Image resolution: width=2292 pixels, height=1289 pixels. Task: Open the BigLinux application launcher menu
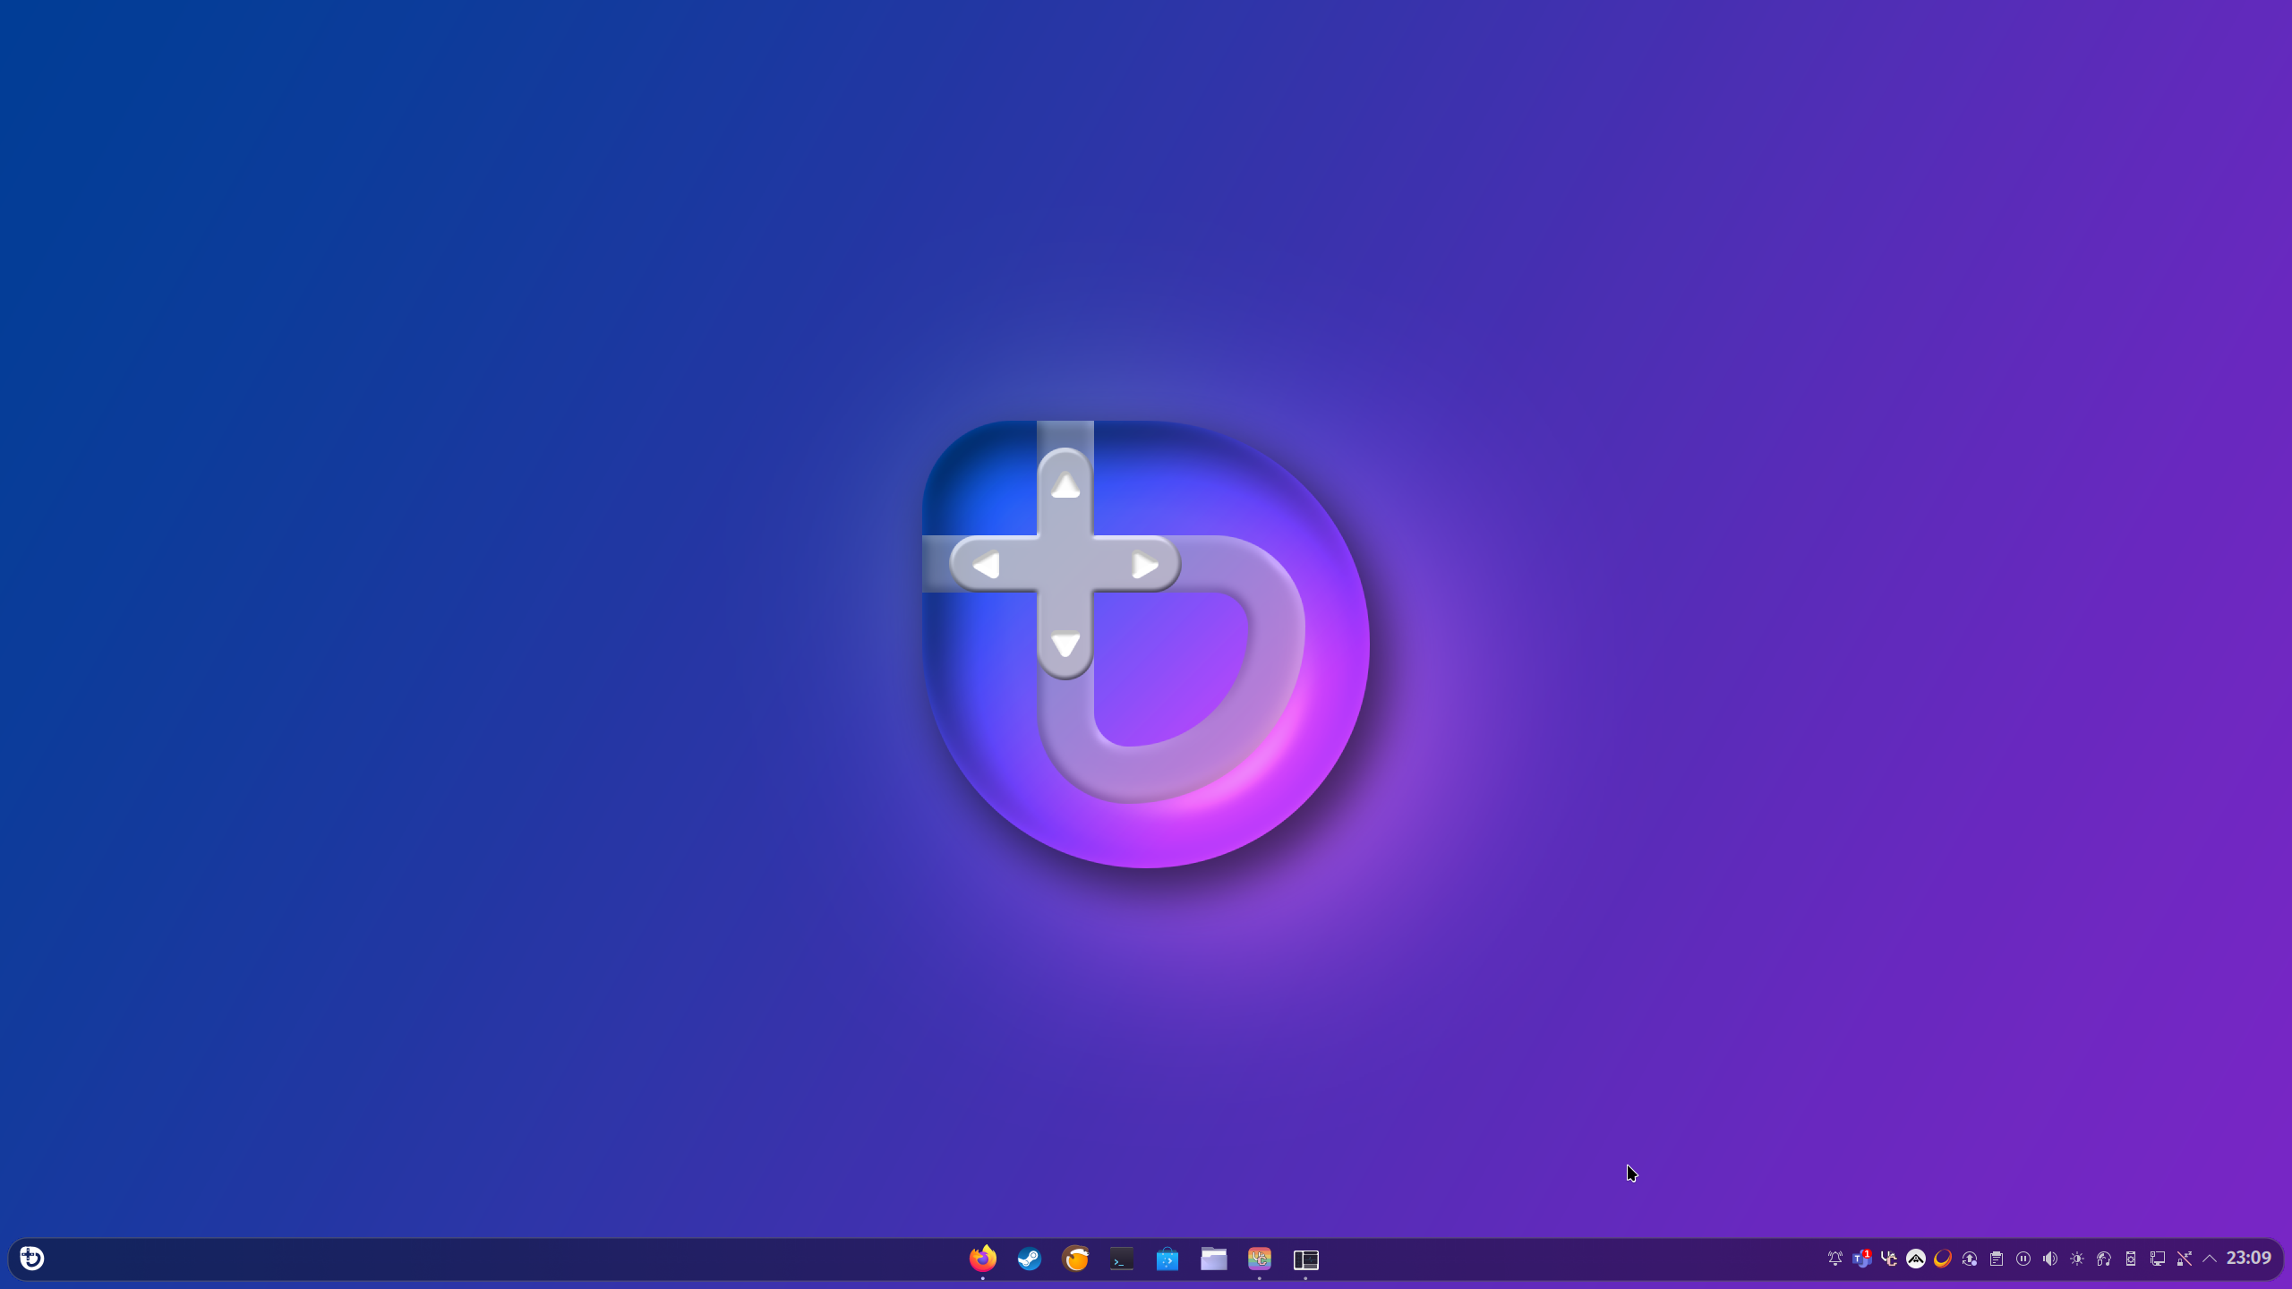point(31,1258)
